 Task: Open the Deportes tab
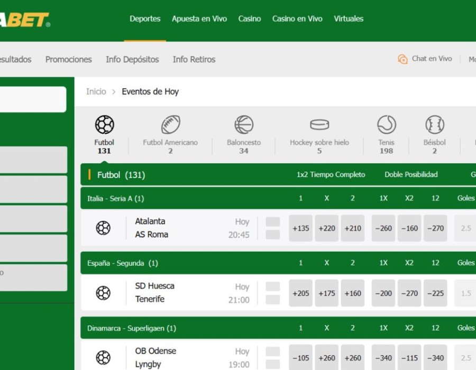point(145,19)
